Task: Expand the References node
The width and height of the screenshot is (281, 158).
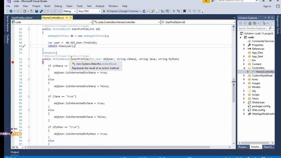Action: coord(244,49)
